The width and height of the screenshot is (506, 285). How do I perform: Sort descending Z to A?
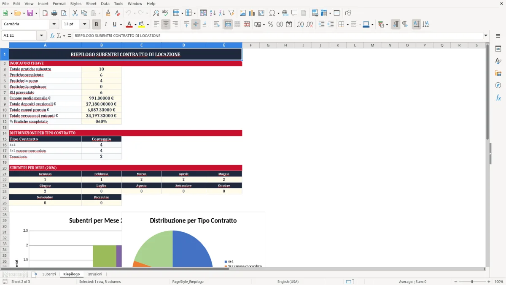click(222, 13)
